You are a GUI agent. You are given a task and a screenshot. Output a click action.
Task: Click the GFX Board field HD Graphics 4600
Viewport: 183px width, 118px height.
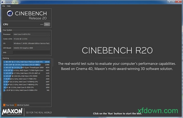[31, 48]
